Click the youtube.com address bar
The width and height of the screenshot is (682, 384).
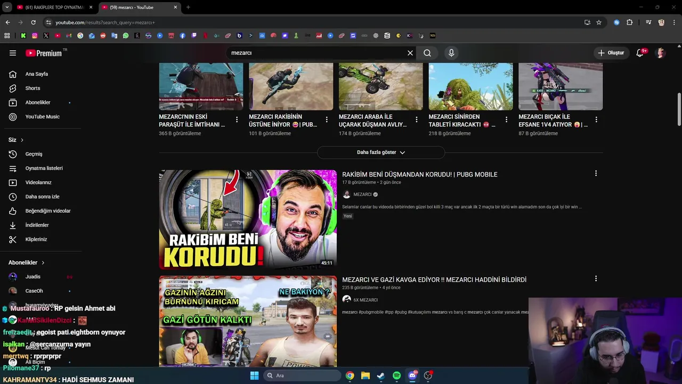[x=314, y=22]
